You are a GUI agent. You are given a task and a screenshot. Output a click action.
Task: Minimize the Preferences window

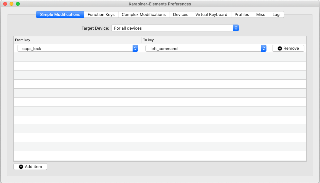(11, 4)
